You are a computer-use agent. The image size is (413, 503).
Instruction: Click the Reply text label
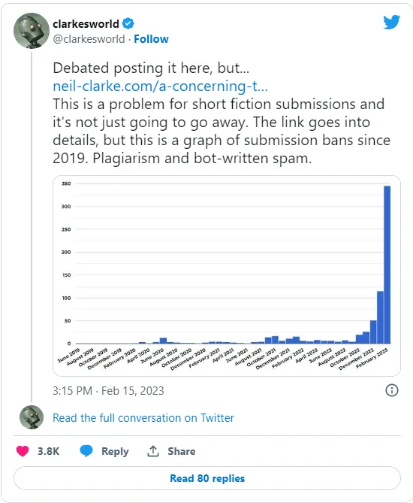pyautogui.click(x=115, y=451)
